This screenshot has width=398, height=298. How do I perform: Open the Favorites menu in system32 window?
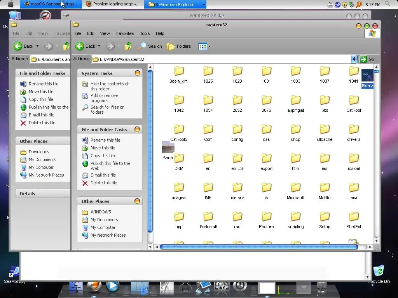125,33
